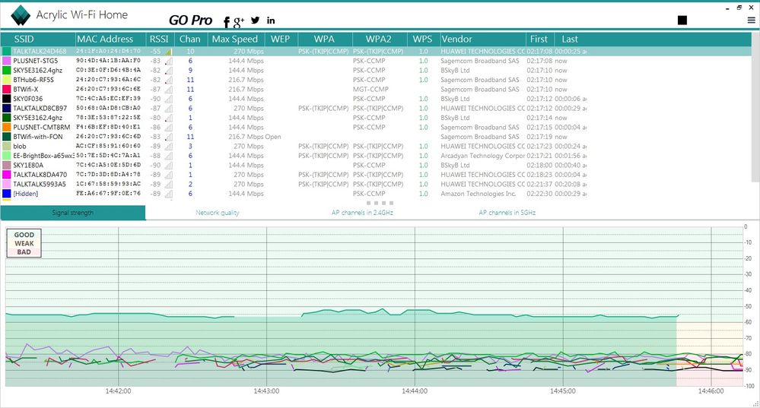760x408 pixels.
Task: Open the LinkedIn icon
Action: (271, 21)
